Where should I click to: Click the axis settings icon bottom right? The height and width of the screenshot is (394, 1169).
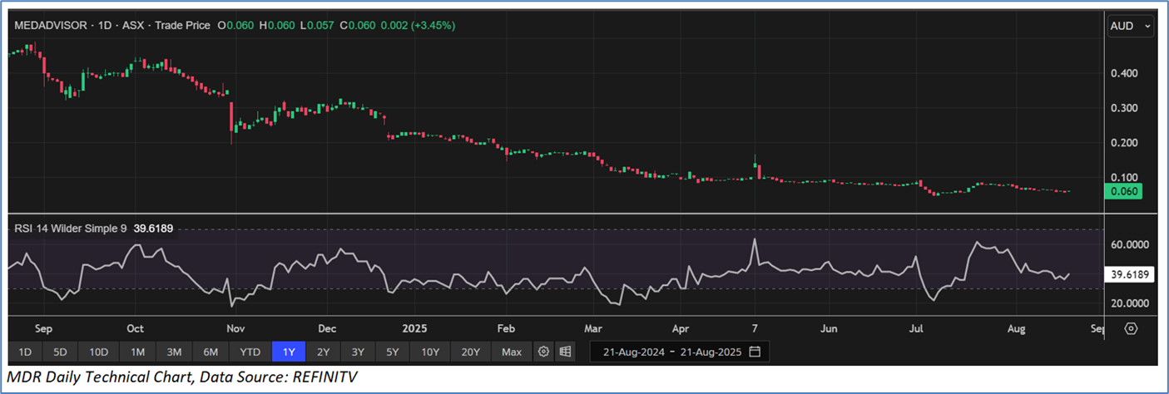pyautogui.click(x=1131, y=328)
